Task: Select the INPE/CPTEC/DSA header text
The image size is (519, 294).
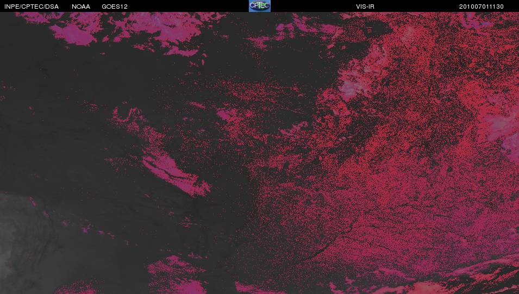Action: coord(32,7)
